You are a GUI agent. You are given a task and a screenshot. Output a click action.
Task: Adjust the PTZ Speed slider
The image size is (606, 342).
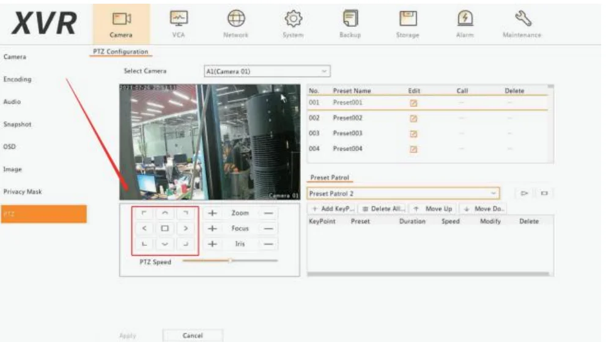(230, 261)
